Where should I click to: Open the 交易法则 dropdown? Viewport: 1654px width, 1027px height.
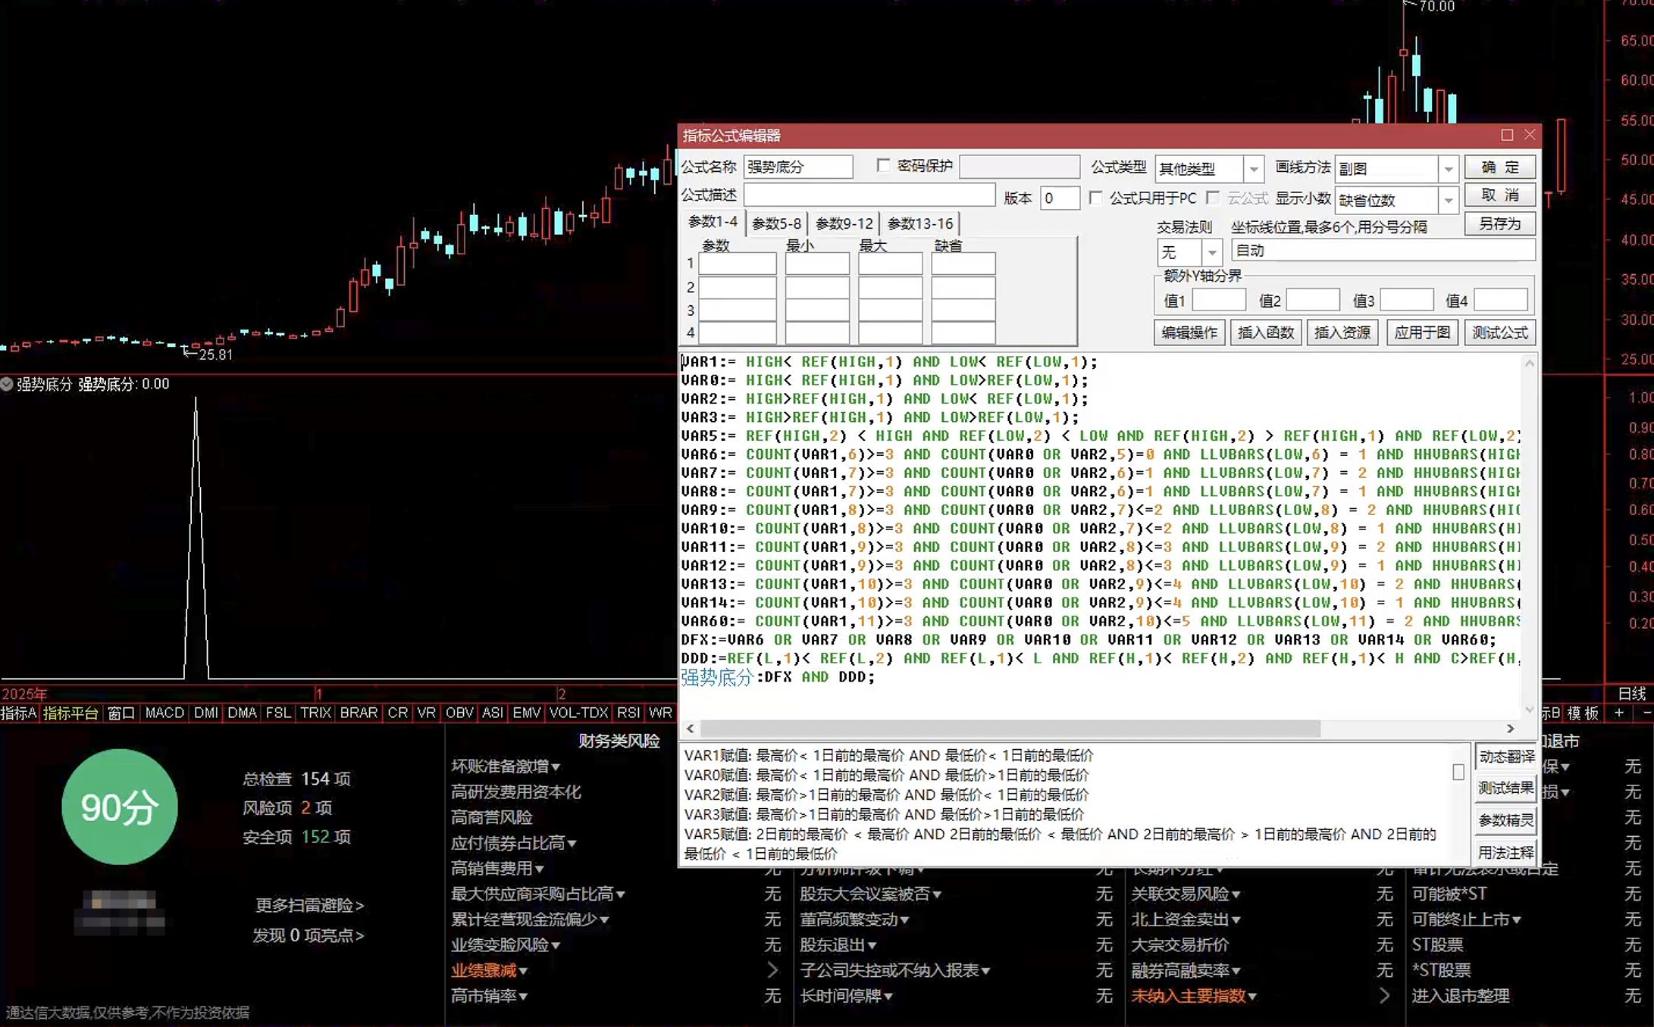1212,251
